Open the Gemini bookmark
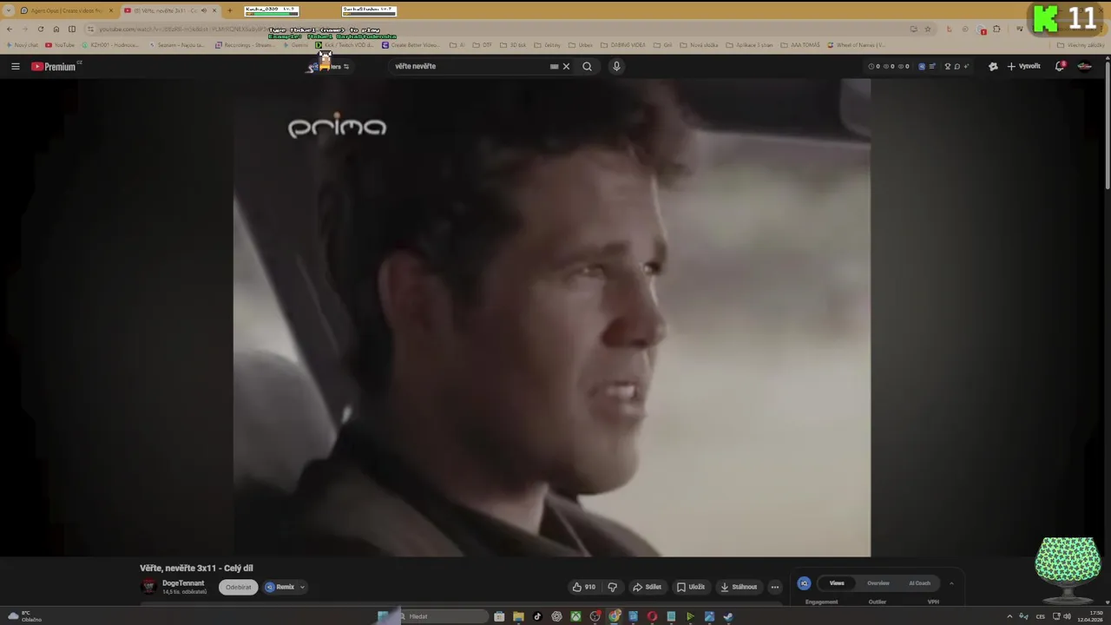1111x625 pixels. point(294,45)
